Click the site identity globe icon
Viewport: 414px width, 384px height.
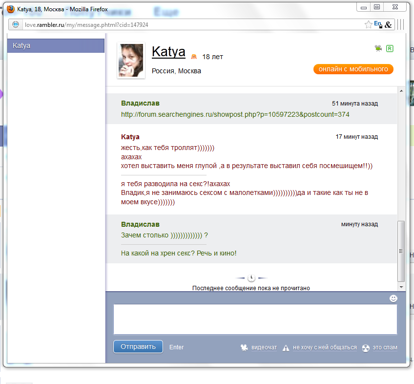(x=16, y=24)
